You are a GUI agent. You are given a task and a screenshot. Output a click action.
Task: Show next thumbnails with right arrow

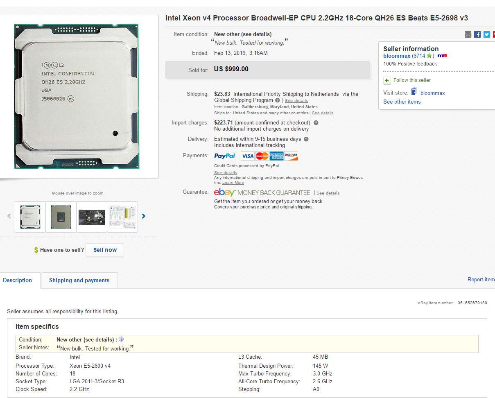143,216
